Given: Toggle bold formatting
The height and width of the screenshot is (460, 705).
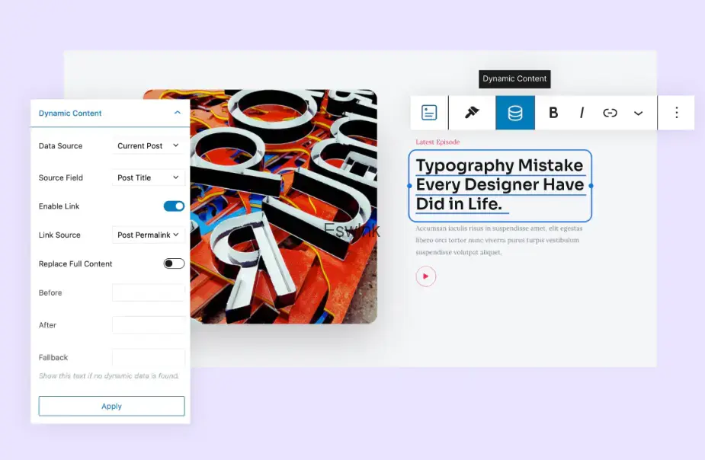Looking at the screenshot, I should coord(553,113).
